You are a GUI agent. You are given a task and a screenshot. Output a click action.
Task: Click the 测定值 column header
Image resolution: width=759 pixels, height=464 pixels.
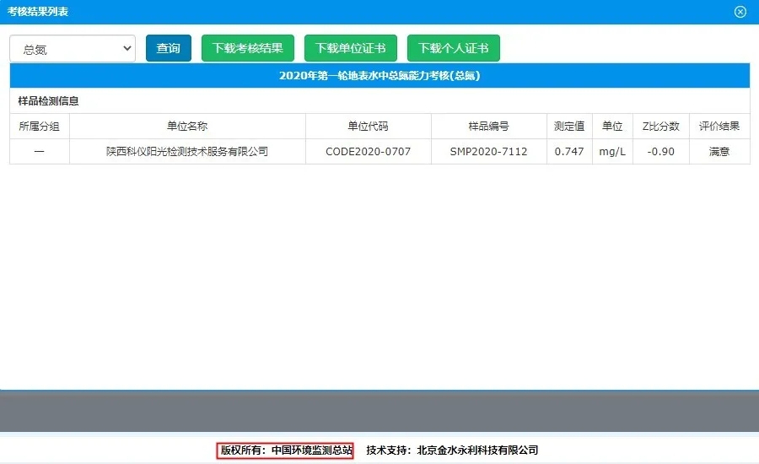tap(569, 127)
